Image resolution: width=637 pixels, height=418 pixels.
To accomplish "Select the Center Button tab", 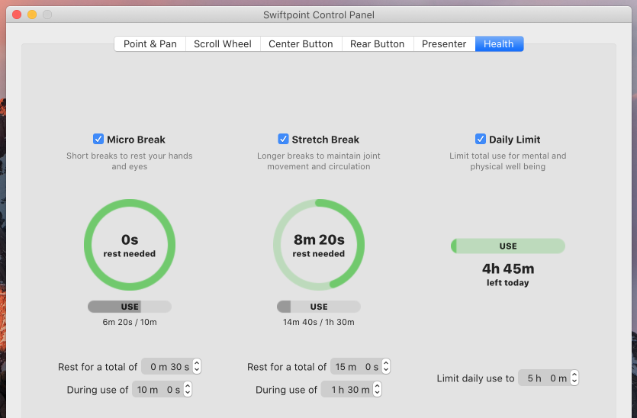I will (x=301, y=44).
